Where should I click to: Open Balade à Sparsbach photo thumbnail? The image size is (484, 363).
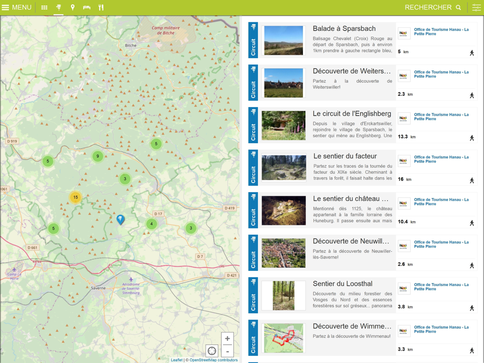coord(283,41)
